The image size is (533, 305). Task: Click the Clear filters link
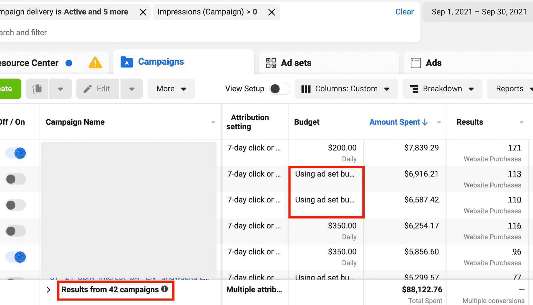pos(404,12)
